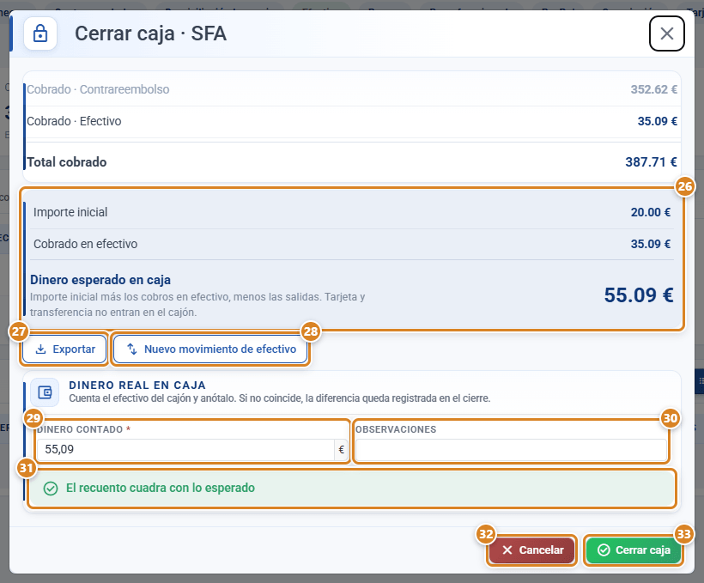The height and width of the screenshot is (583, 704).
Task: Focus the Observaciones text field
Action: pos(511,450)
